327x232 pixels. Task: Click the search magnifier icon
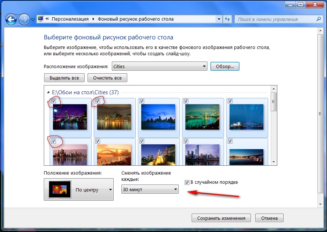(x=319, y=19)
